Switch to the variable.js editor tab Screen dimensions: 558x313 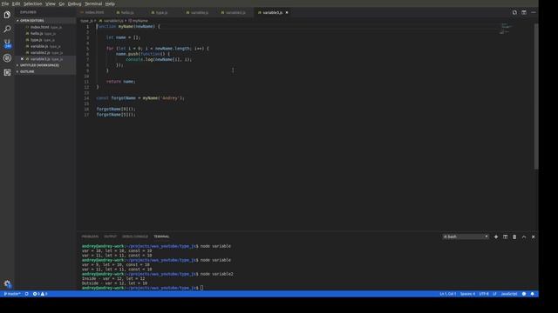[x=199, y=12]
